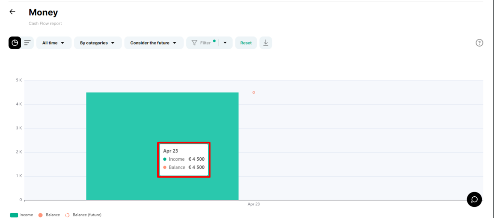
Task: Download the cash flow report
Action: tap(266, 43)
